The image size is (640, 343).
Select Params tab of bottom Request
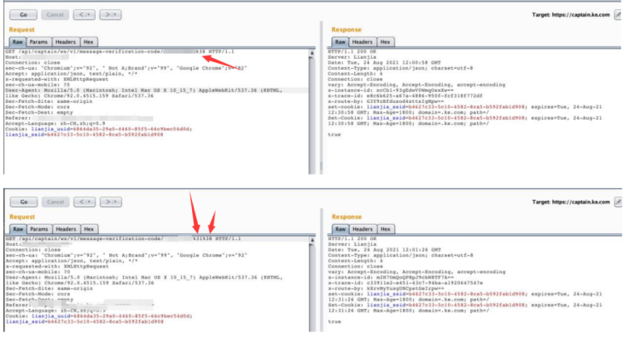pos(38,229)
